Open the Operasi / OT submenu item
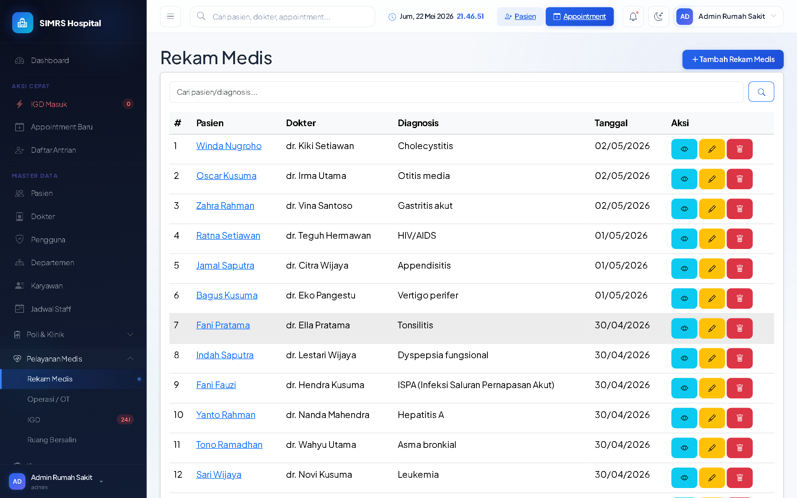 [73, 399]
